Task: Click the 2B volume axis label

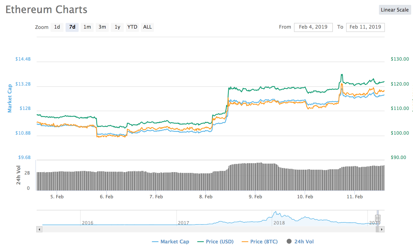Action: tap(27, 173)
